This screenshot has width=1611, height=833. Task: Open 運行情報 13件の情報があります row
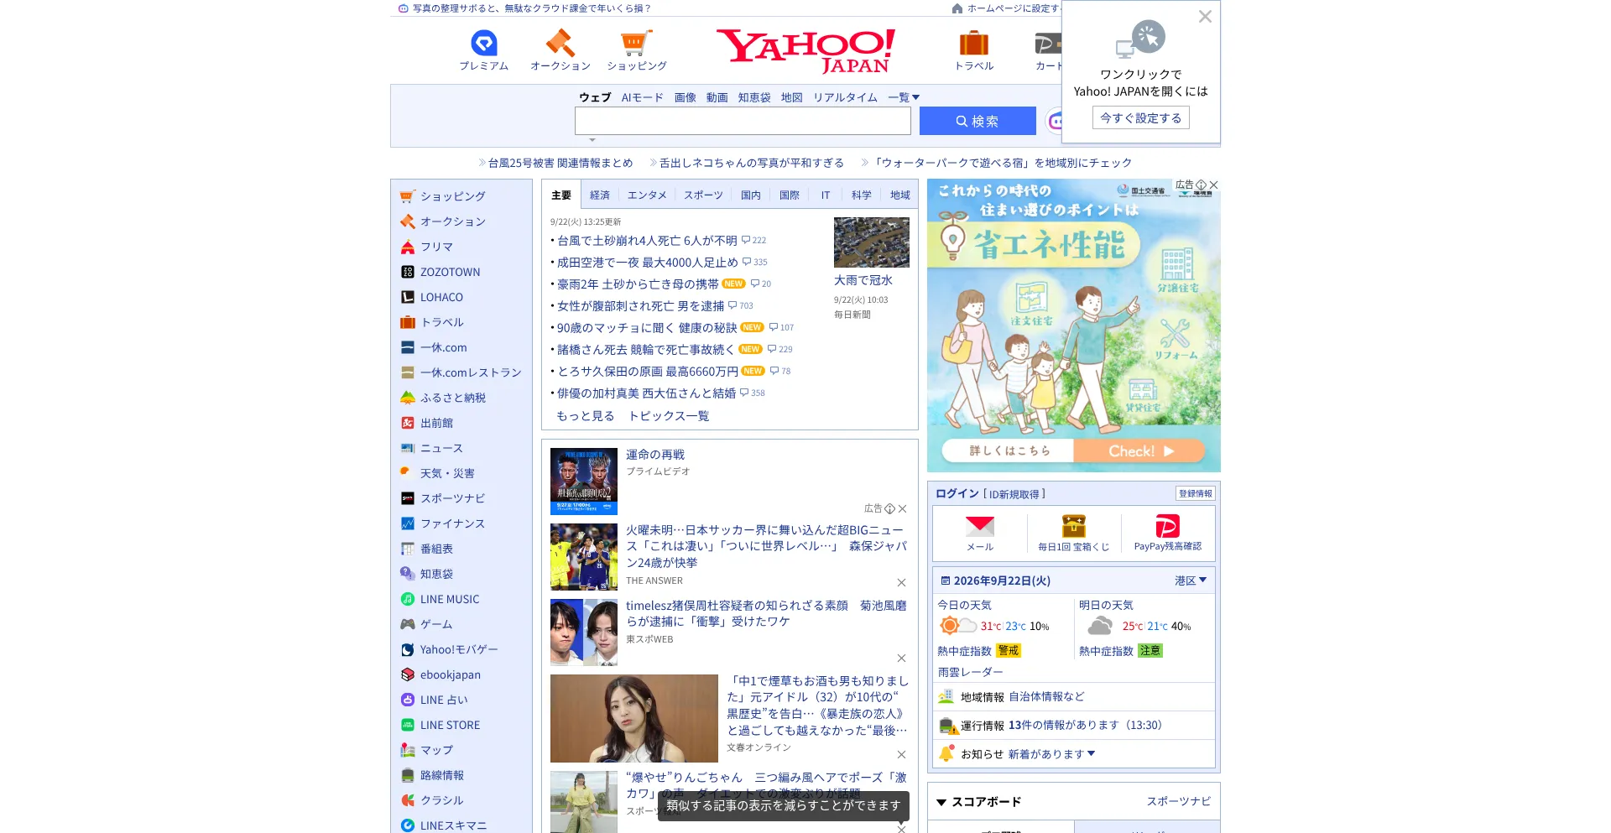pos(1074,725)
